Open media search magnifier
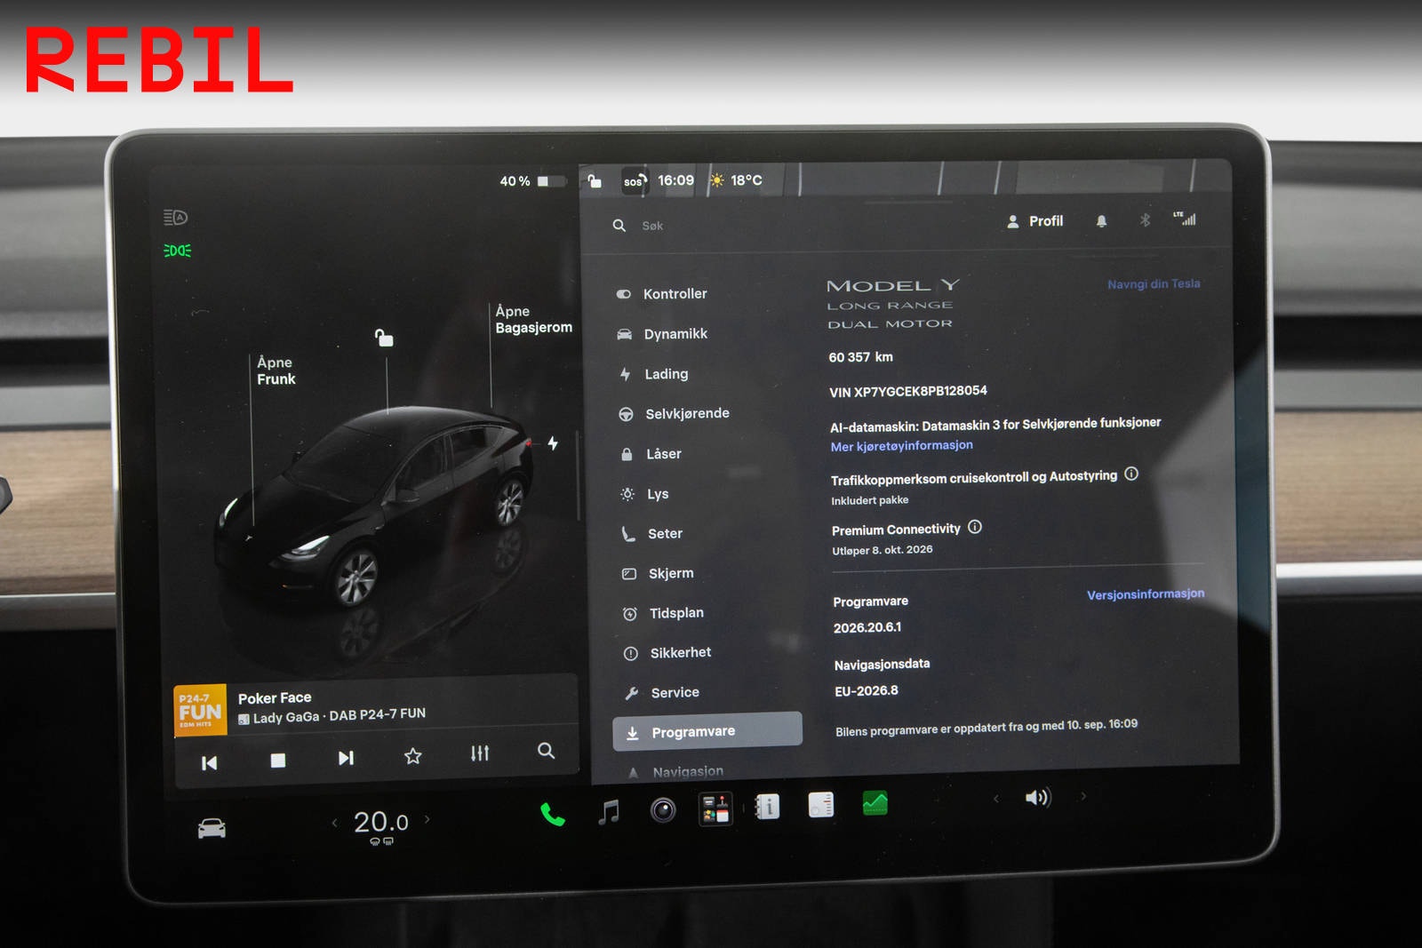This screenshot has width=1422, height=948. (547, 751)
